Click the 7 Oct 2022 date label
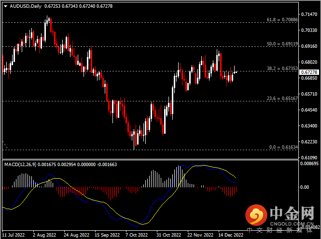 tap(137, 235)
